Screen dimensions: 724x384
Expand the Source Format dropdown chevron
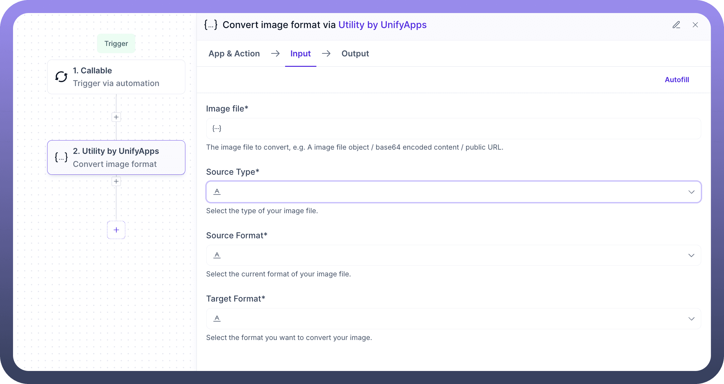pyautogui.click(x=691, y=255)
